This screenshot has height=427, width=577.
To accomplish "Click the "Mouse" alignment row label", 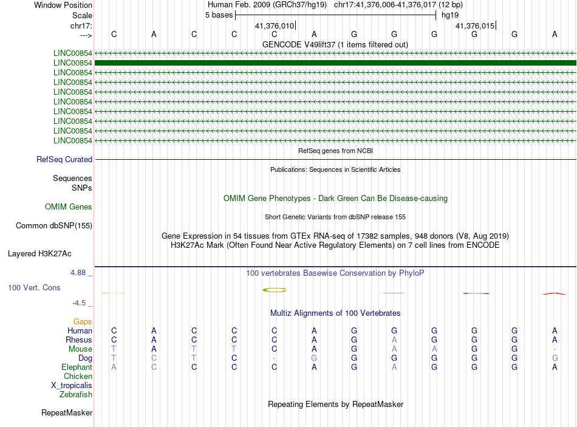I will click(80, 349).
